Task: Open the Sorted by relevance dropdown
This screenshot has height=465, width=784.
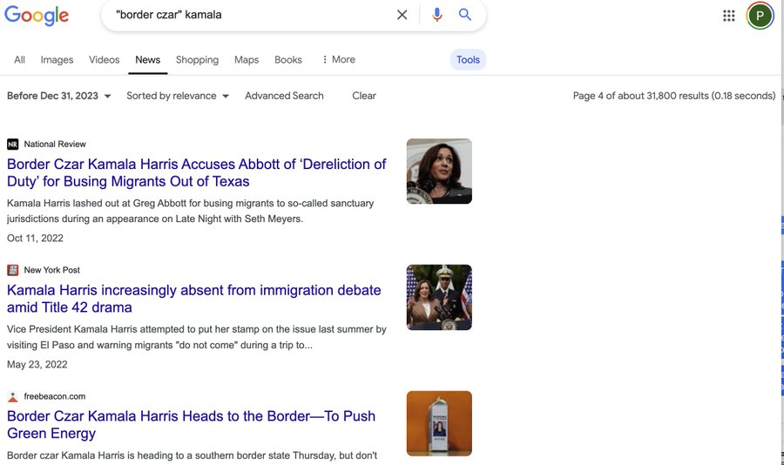Action: click(178, 96)
